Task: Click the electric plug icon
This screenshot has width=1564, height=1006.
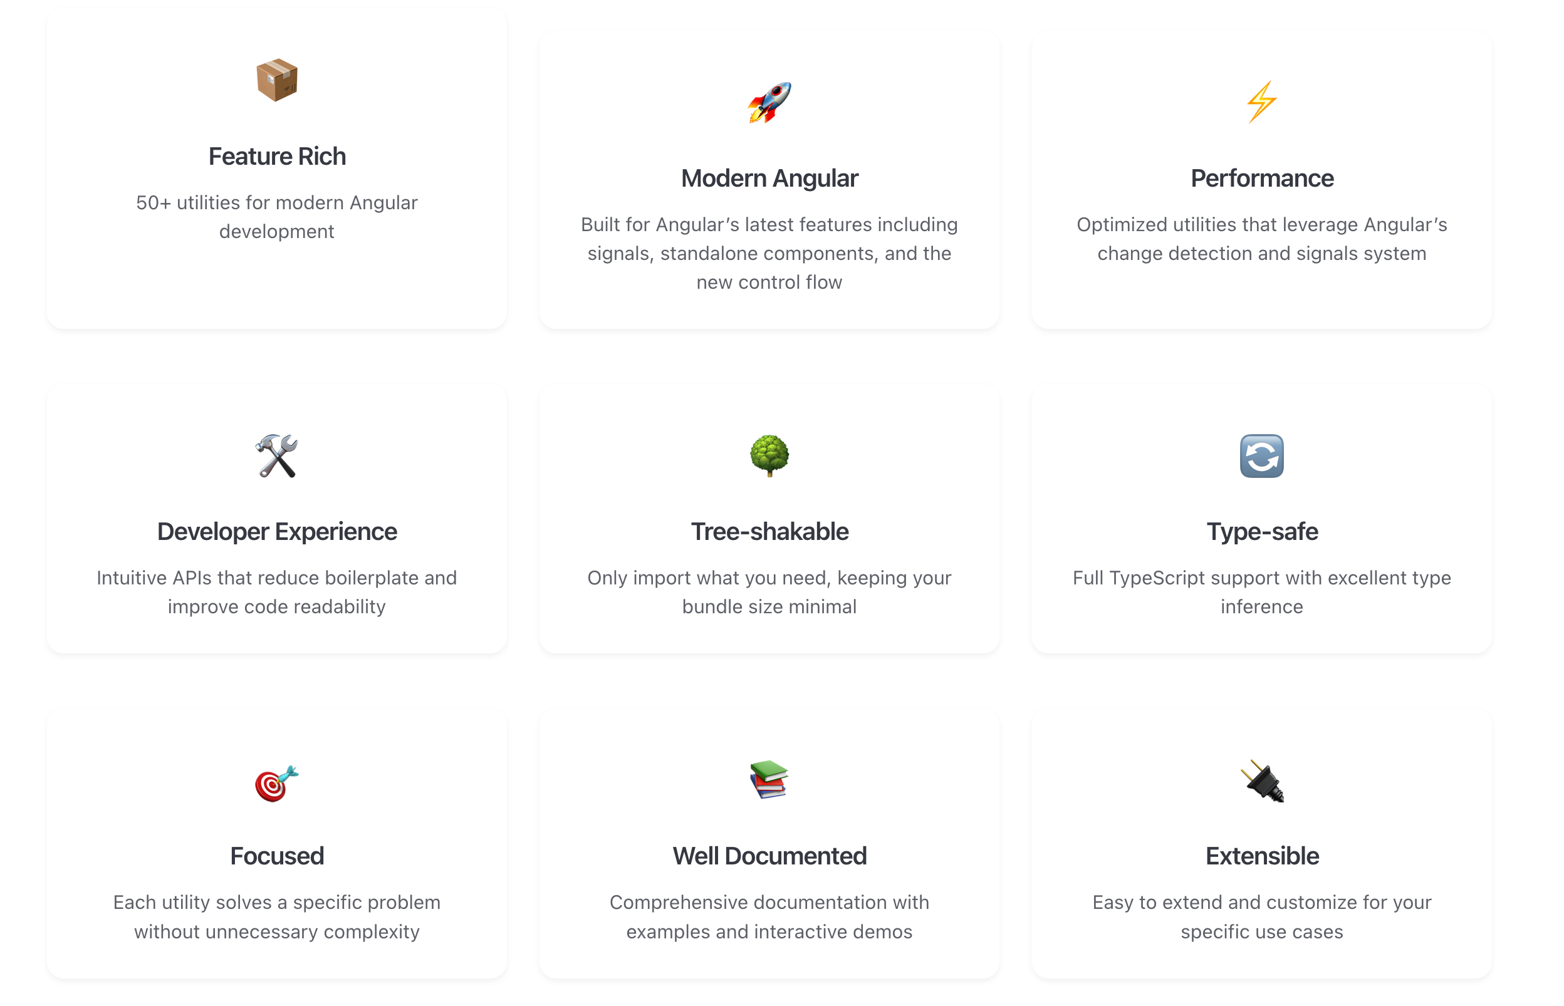Action: [x=1261, y=780]
